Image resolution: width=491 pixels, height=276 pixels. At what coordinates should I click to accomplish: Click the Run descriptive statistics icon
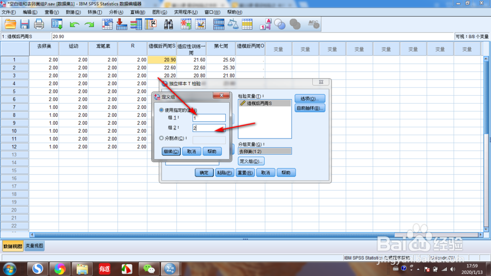pyautogui.click(x=151, y=24)
